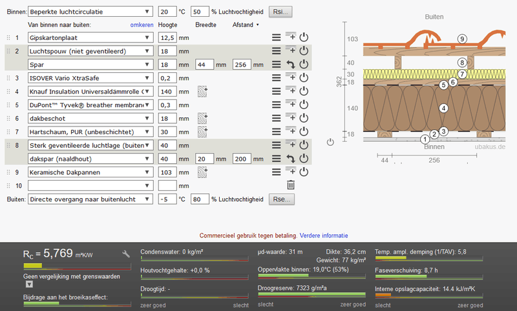
Task: Click the Temp. ampl. demping bar
Action: coord(429,258)
